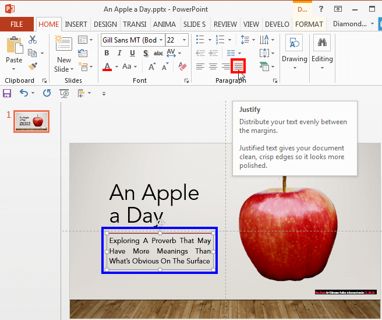Click the Justify alignment button

point(238,66)
